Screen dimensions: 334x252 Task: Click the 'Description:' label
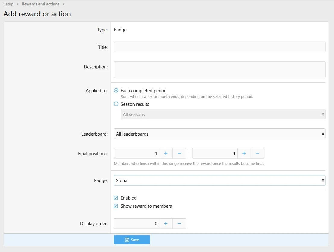96,67
